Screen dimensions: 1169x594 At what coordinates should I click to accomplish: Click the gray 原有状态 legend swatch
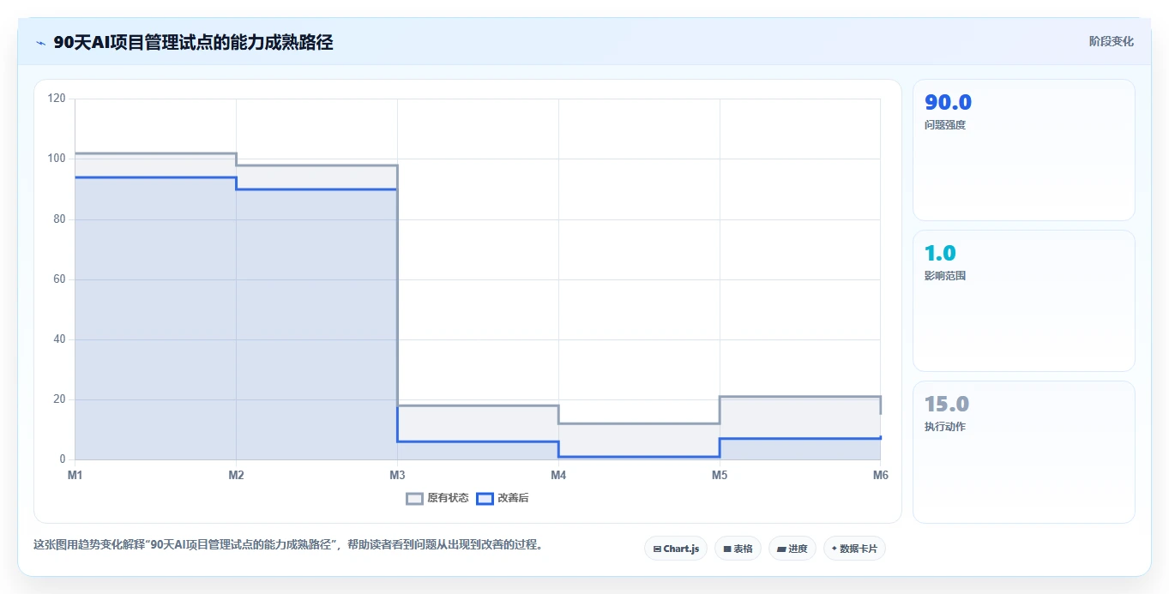point(414,498)
